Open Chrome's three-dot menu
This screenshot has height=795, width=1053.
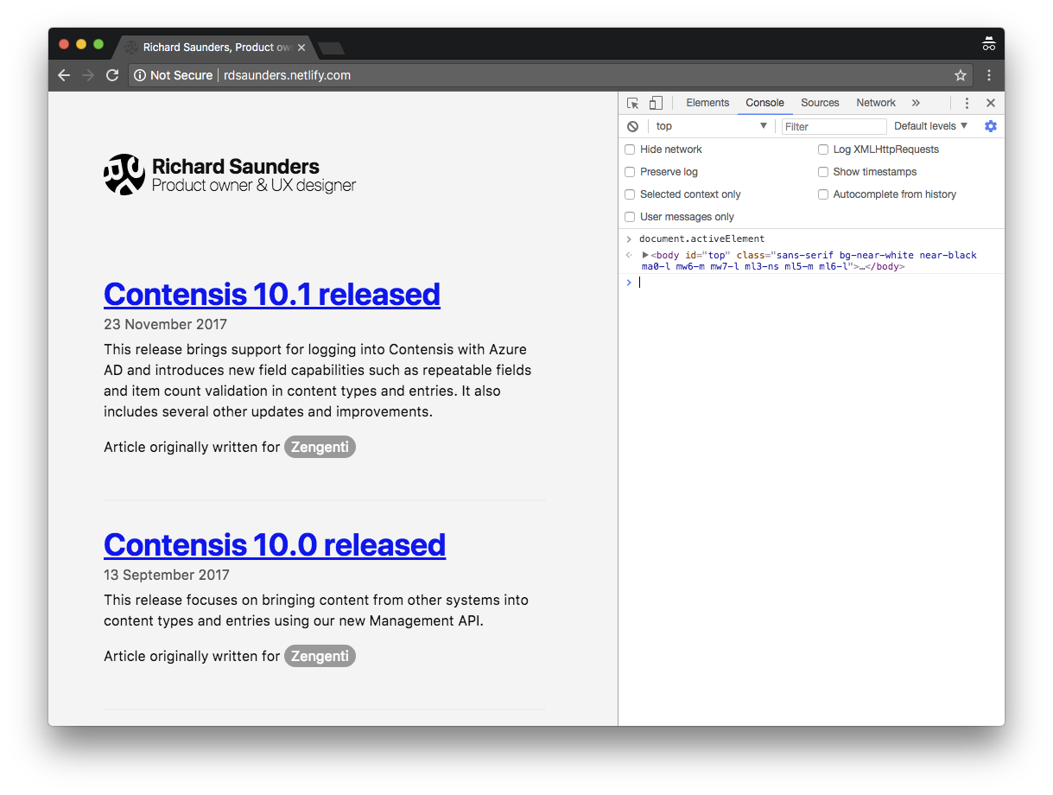989,75
